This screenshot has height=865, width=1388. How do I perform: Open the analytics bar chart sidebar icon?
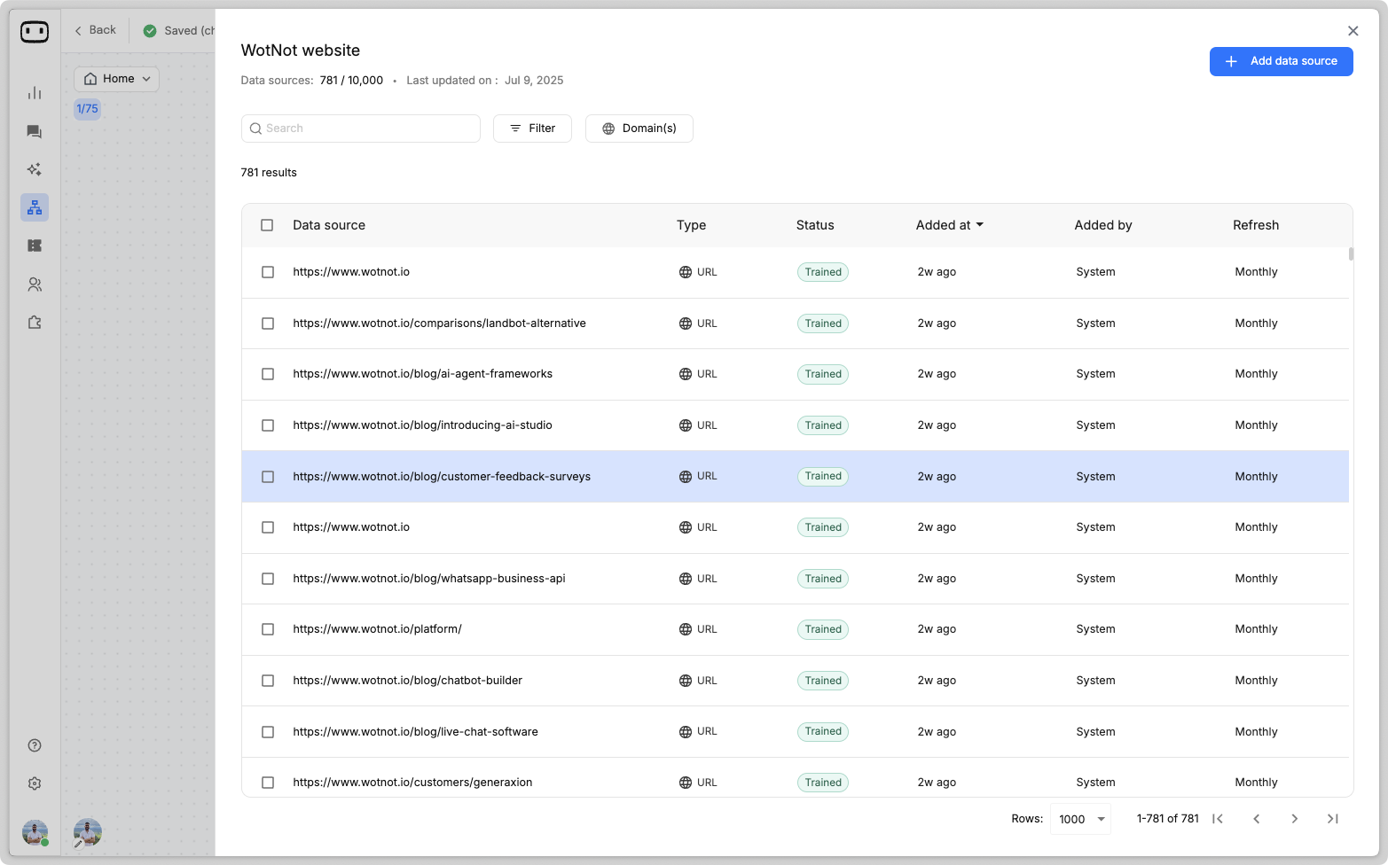coord(35,93)
